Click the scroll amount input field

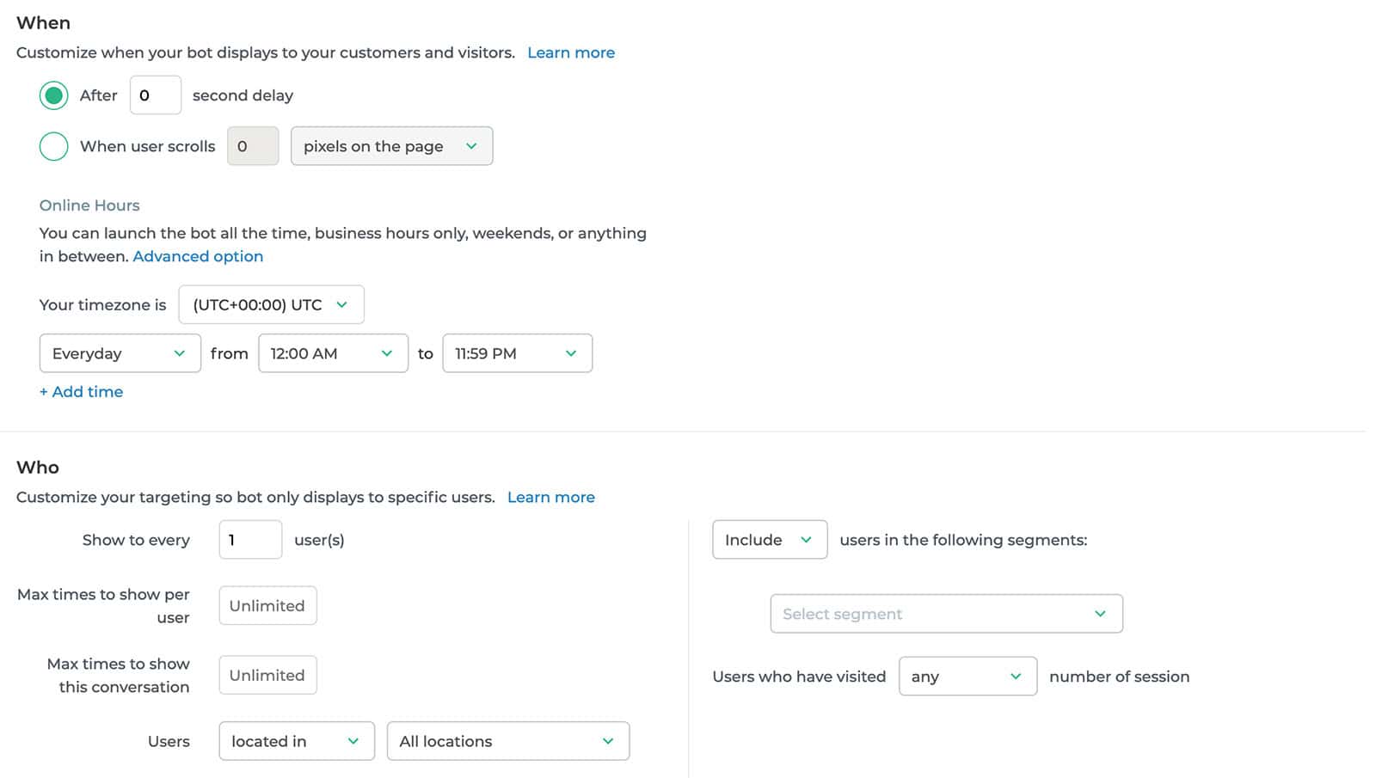pyautogui.click(x=253, y=146)
